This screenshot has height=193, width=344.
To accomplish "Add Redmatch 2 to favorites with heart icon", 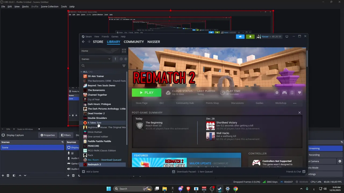I will pos(299,93).
